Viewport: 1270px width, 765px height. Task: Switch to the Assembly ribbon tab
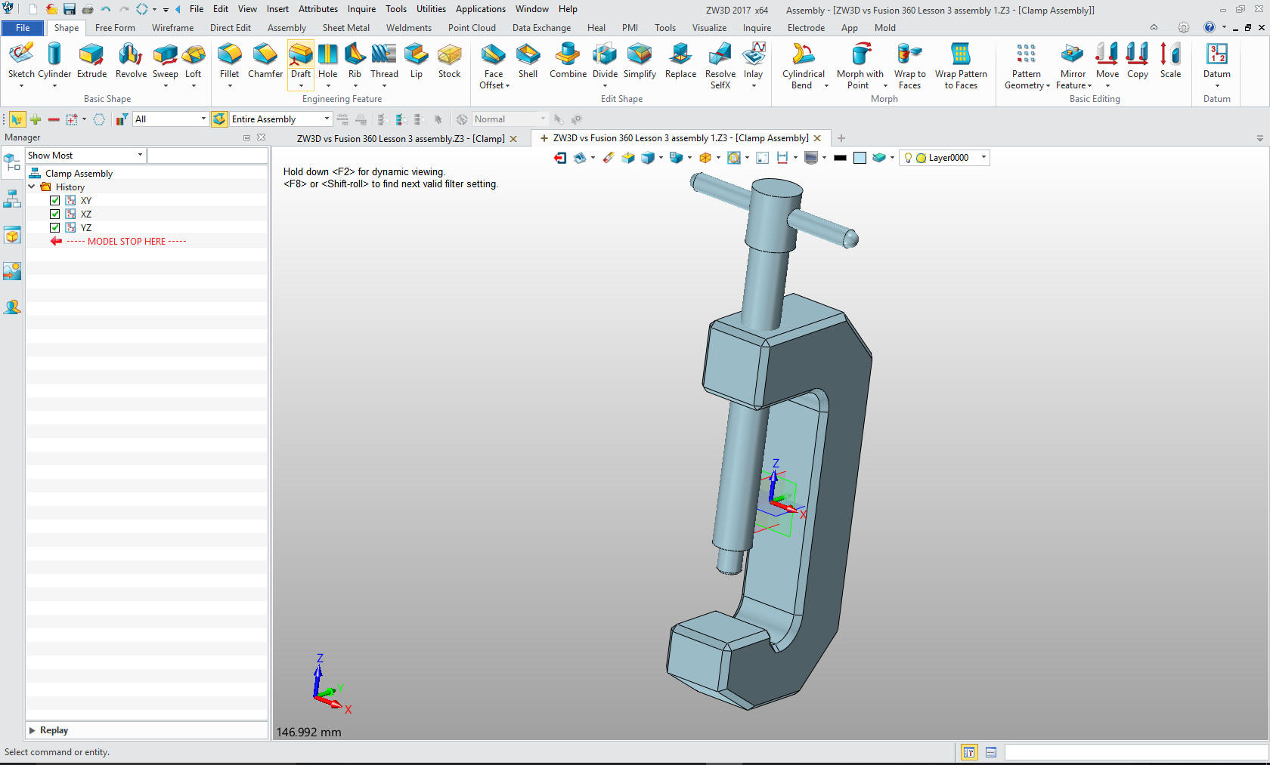click(x=287, y=28)
